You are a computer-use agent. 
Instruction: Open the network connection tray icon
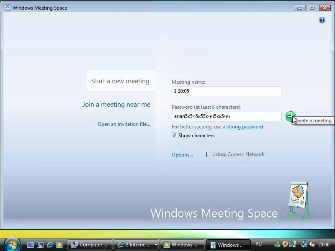pos(304,244)
